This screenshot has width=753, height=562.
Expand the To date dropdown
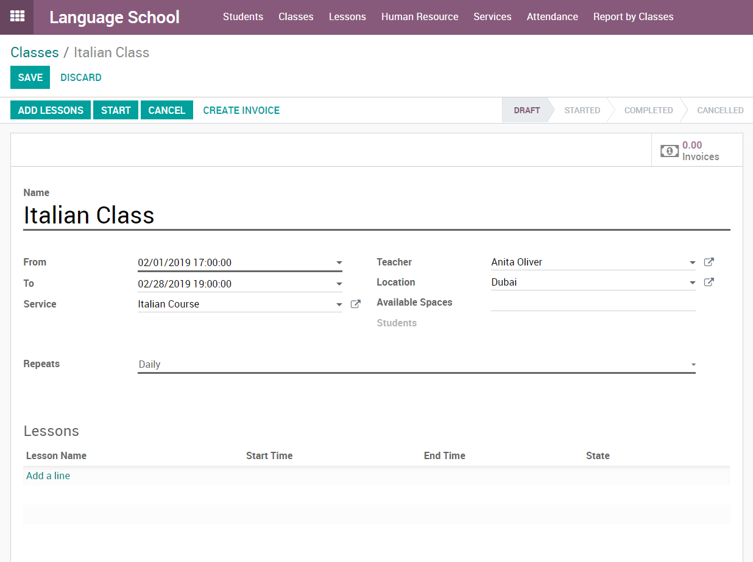339,284
